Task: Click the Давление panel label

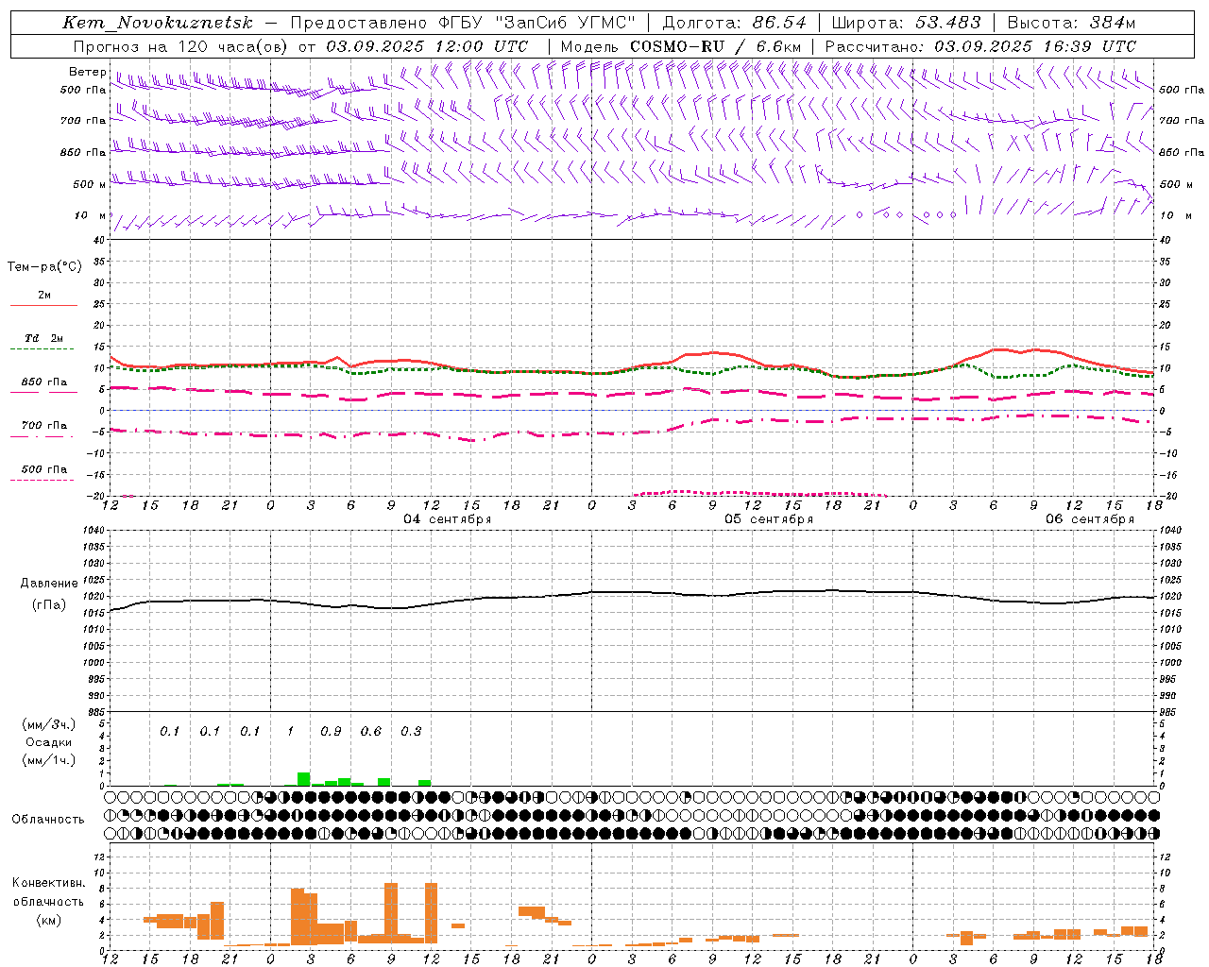Action: [49, 584]
